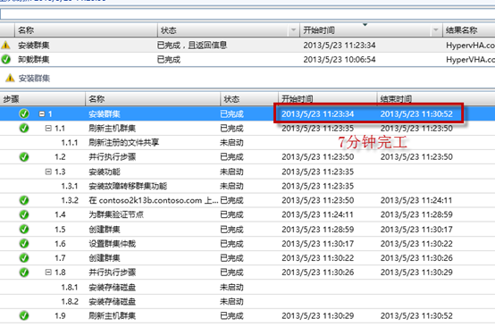This screenshot has width=495, height=327.
Task: Click the 结束时间 column header in details
Action: tap(436, 99)
